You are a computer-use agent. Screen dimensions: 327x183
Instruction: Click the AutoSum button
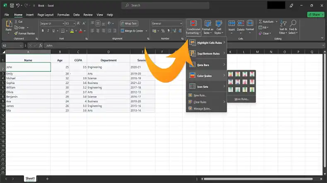point(266,21)
